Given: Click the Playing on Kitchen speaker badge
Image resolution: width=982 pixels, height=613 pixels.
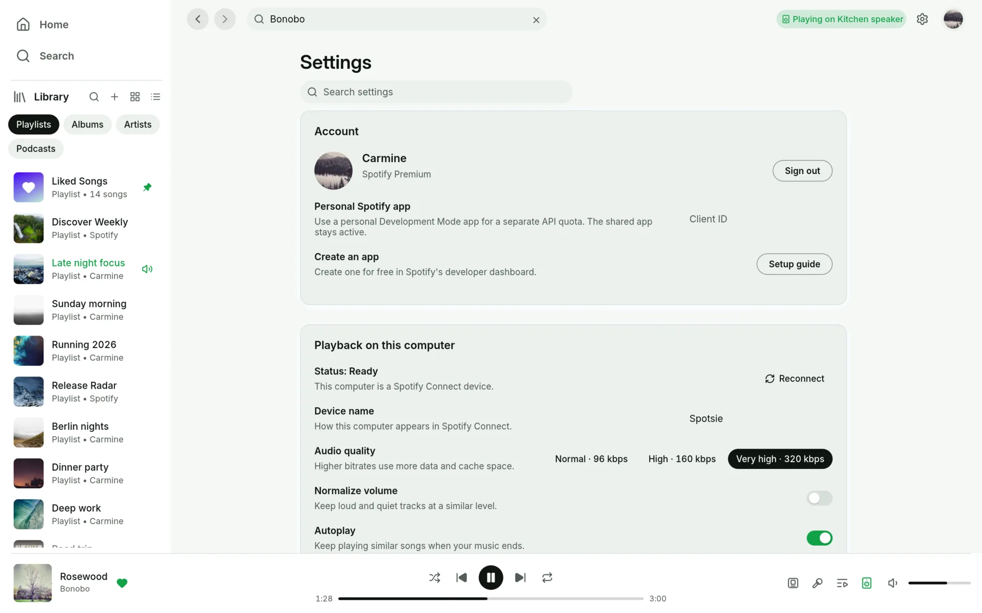Looking at the screenshot, I should [x=841, y=19].
